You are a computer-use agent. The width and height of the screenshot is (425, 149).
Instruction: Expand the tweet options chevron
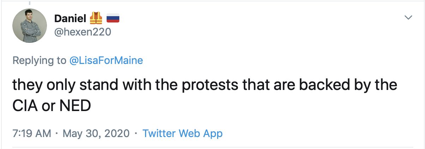pos(408,18)
